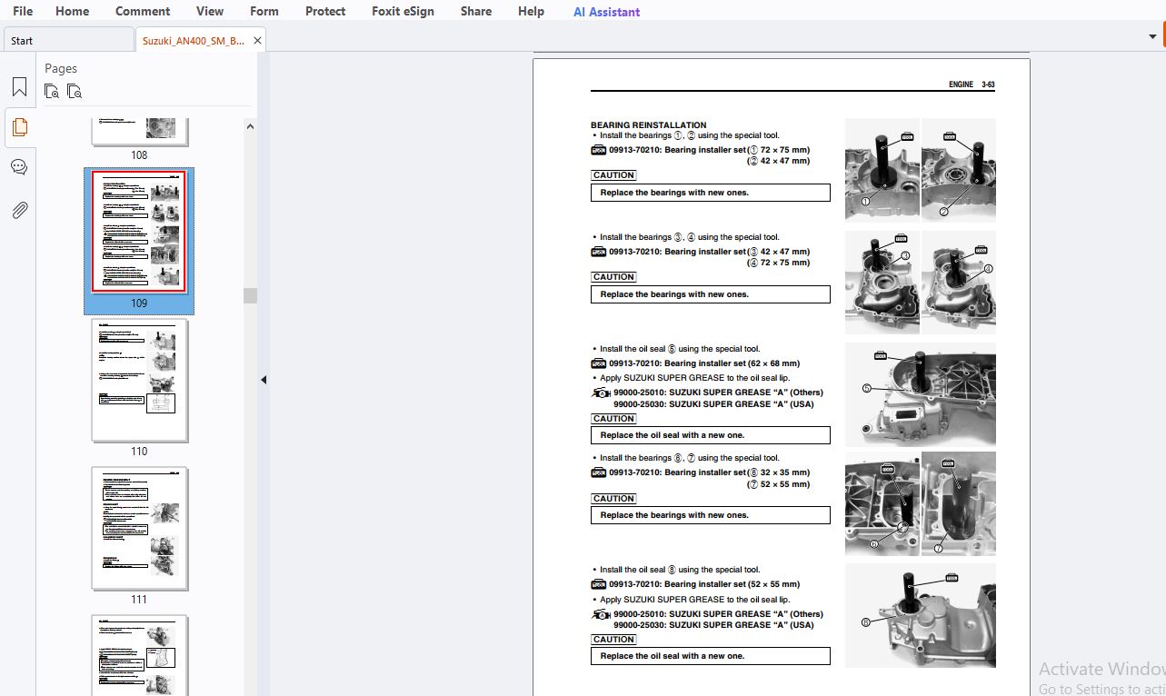This screenshot has width=1166, height=696.
Task: Enlarge page thumbnails icon in Pages panel
Action: (x=52, y=91)
